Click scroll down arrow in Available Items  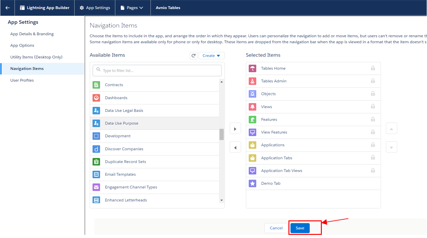221,200
